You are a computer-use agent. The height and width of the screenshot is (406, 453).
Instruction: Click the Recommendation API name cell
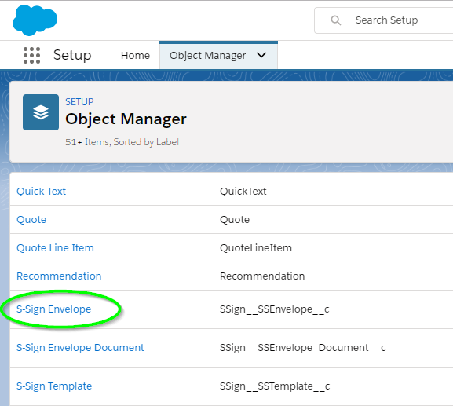click(x=262, y=276)
